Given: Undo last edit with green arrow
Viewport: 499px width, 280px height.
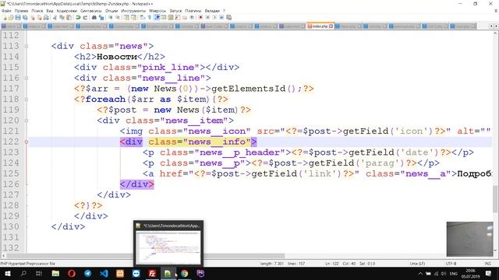Looking at the screenshot, I should click(78, 17).
